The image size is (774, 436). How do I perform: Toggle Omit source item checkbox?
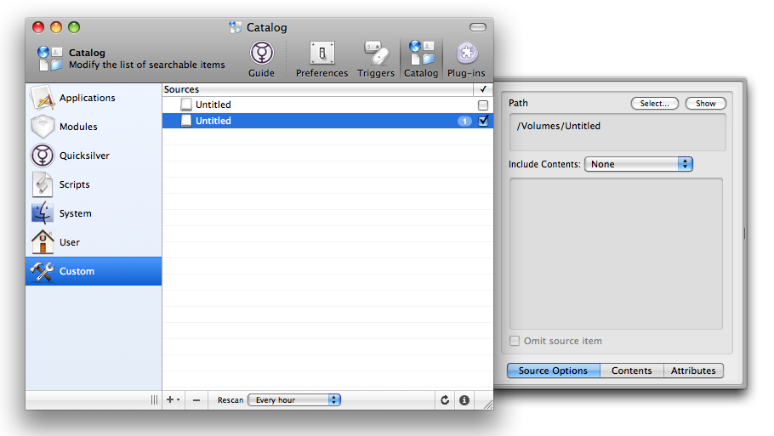pyautogui.click(x=515, y=341)
